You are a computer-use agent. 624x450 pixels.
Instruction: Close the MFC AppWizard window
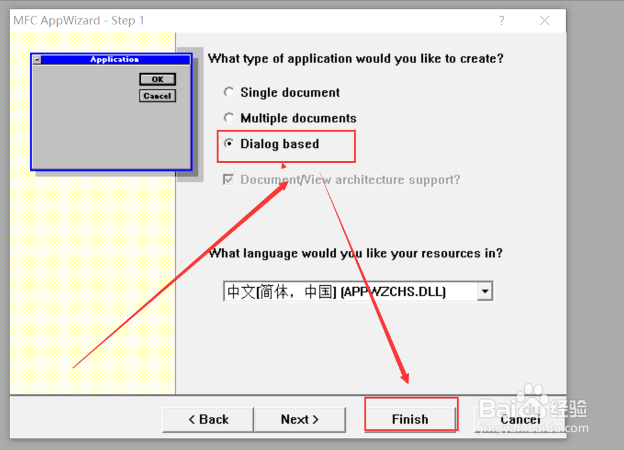pos(544,21)
